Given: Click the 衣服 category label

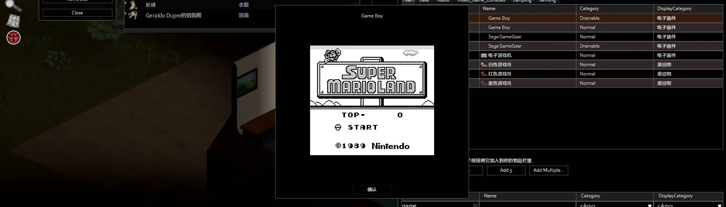Looking at the screenshot, I should pyautogui.click(x=244, y=5).
